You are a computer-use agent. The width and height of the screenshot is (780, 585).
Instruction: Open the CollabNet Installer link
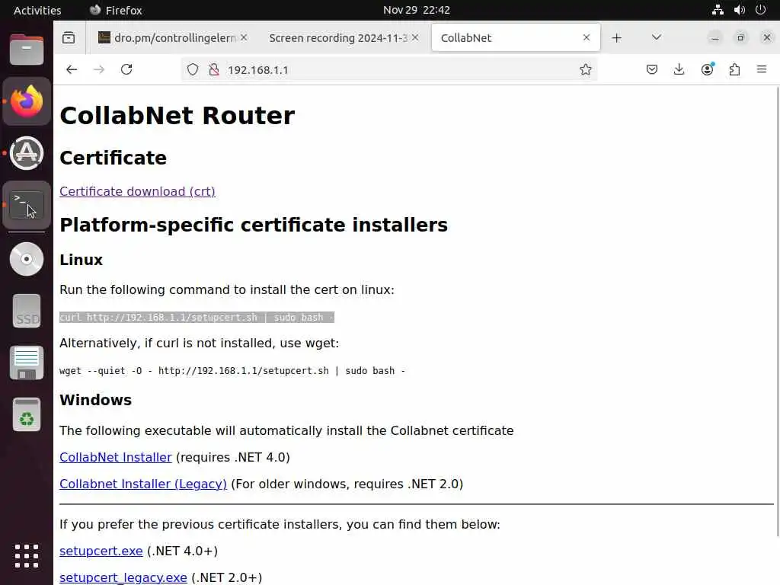tap(116, 457)
